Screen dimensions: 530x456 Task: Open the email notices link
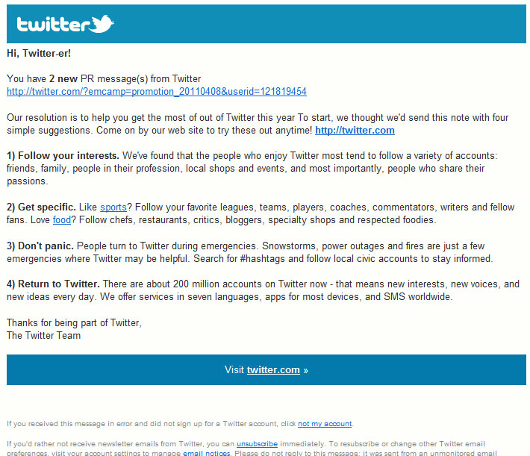pos(207,453)
